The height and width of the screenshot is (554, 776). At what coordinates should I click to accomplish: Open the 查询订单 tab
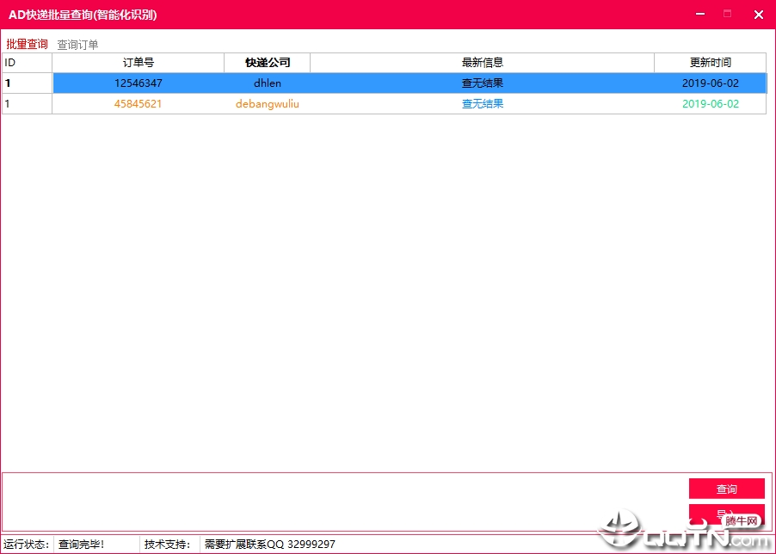[77, 45]
